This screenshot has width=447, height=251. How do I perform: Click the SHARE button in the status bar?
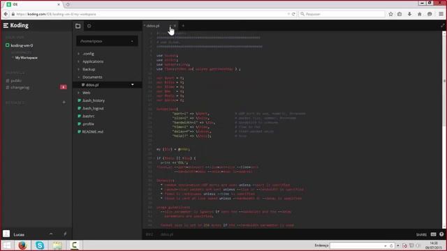click(421, 235)
